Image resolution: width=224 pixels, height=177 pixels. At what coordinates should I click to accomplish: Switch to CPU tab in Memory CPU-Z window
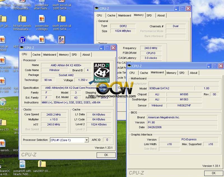(x=99, y=15)
